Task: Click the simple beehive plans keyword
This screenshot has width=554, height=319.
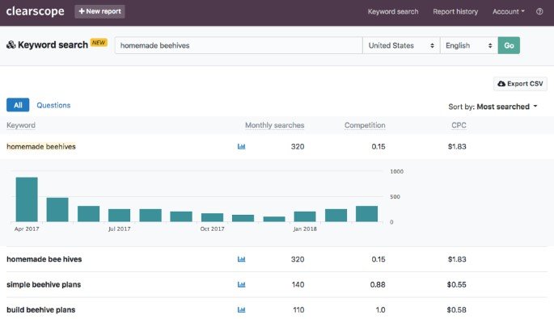Action: coord(44,285)
